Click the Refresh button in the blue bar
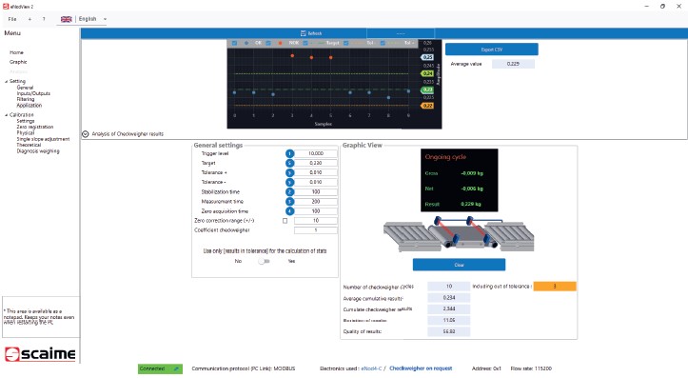The height and width of the screenshot is (378, 688). pyautogui.click(x=311, y=33)
